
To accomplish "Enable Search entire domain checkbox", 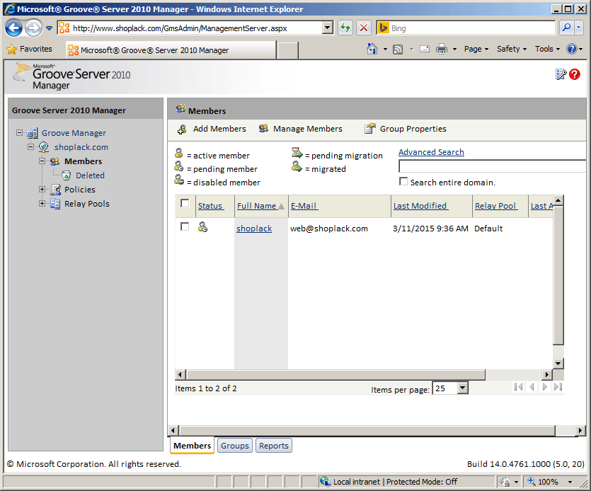I will pyautogui.click(x=403, y=181).
